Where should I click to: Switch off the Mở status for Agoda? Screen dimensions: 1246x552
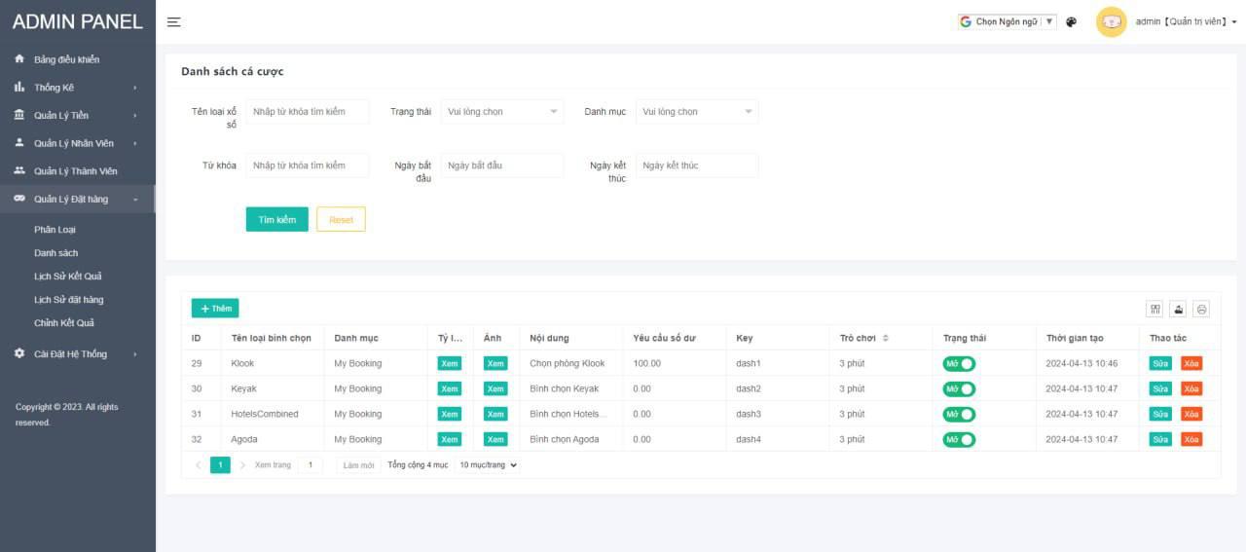tap(959, 439)
